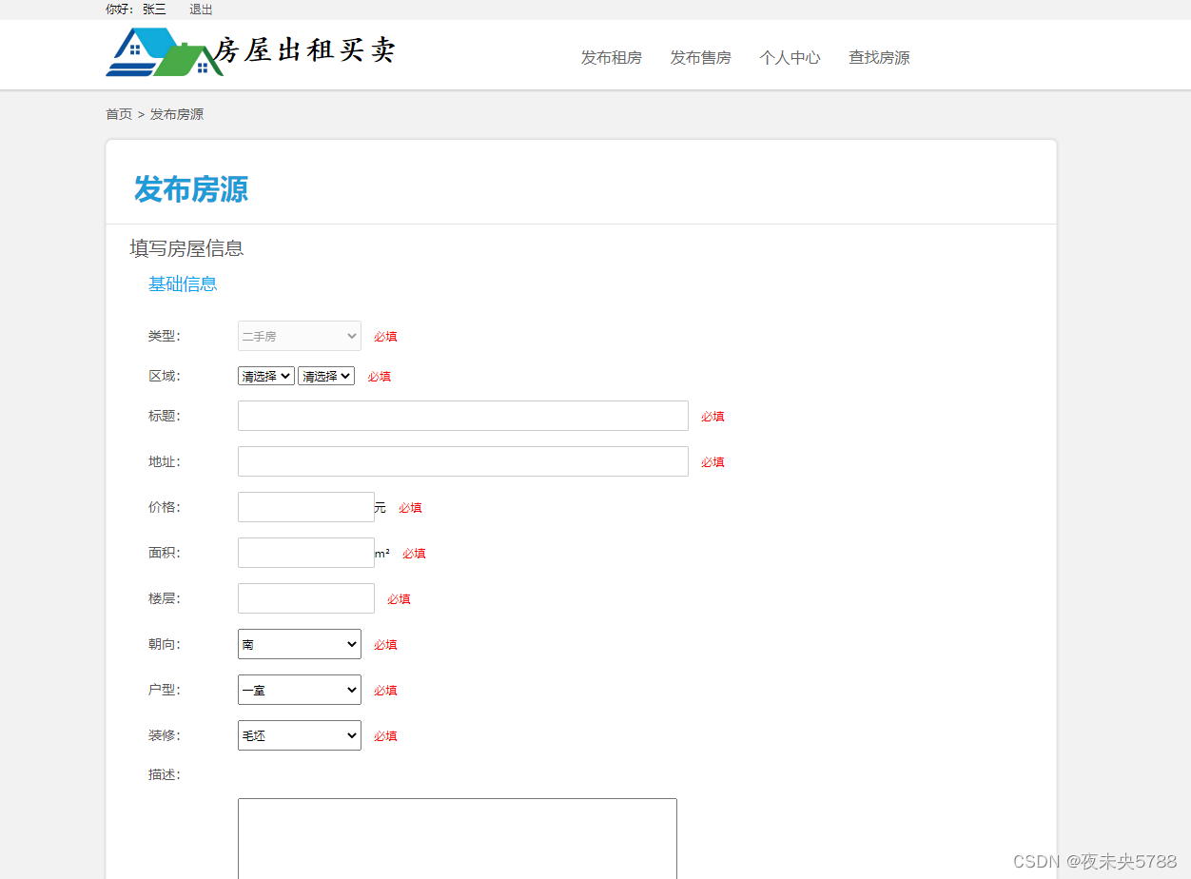Screen dimensions: 1191x879
Task: Click inside the 描述 text area
Action: [x=458, y=838]
